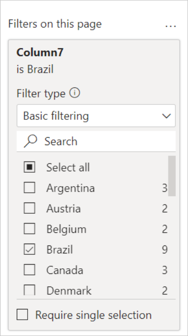Click the Brazil label text

pos(59,249)
